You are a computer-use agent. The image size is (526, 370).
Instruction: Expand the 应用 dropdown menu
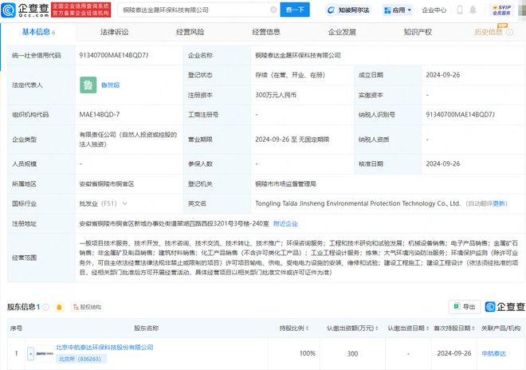click(x=398, y=10)
